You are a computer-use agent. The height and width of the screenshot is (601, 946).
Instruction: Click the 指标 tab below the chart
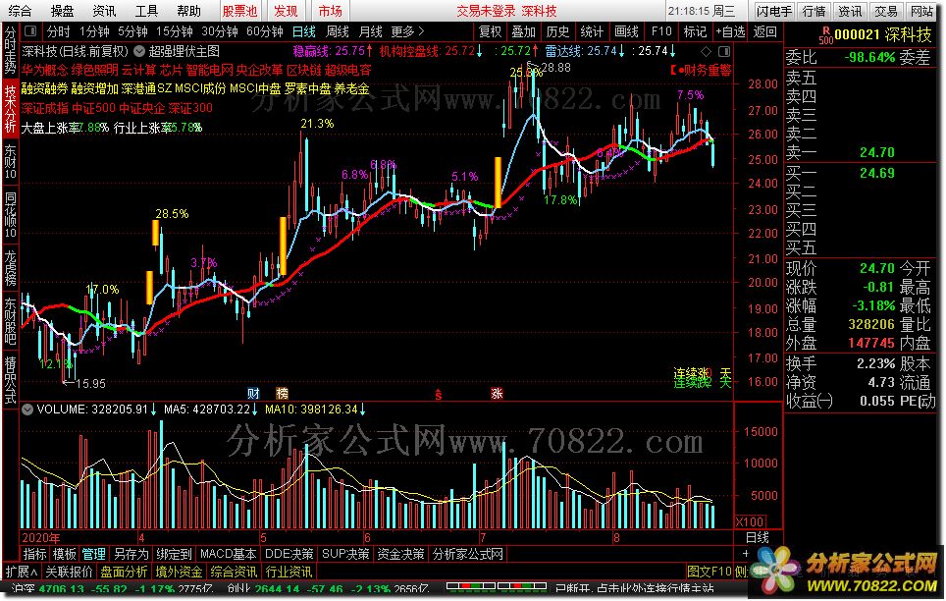tap(34, 553)
